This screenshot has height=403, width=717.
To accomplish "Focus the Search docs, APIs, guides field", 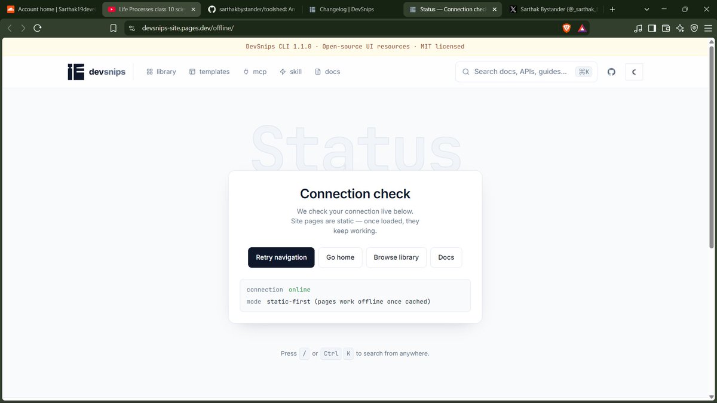I will coord(526,72).
